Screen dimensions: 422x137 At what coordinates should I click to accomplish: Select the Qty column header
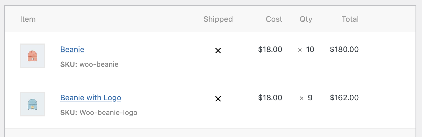pos(306,19)
